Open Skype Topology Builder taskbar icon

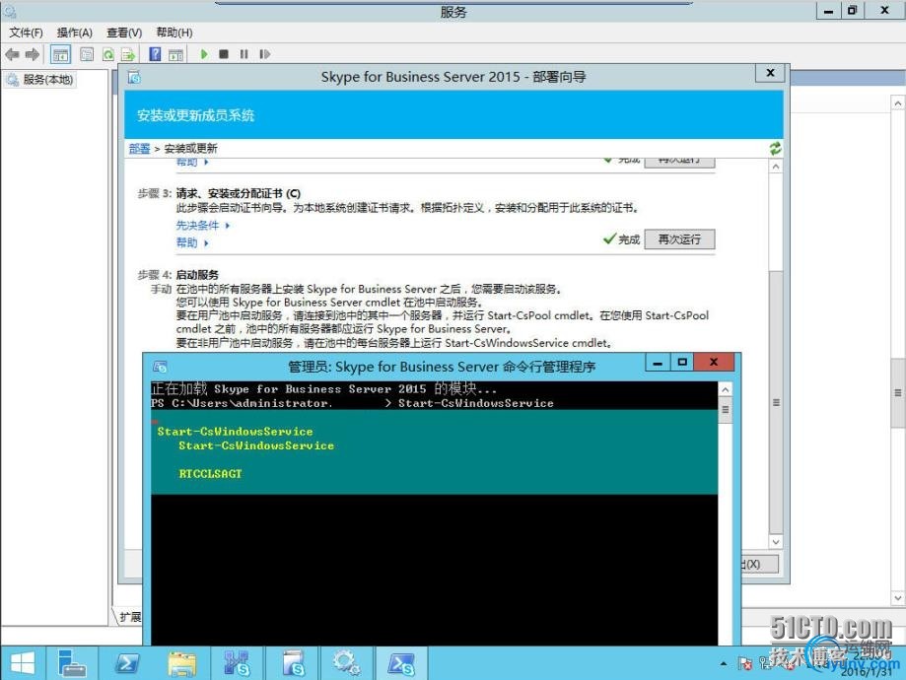pyautogui.click(x=237, y=663)
